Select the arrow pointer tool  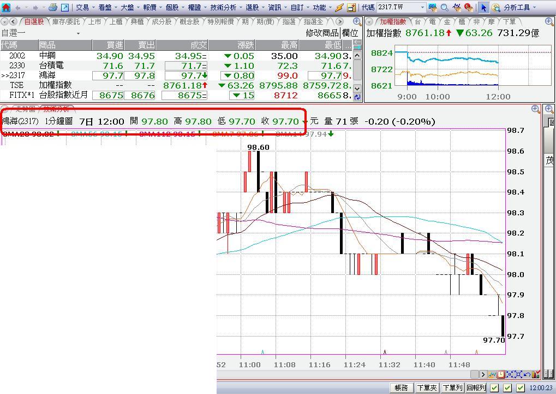pyautogui.click(x=483, y=7)
